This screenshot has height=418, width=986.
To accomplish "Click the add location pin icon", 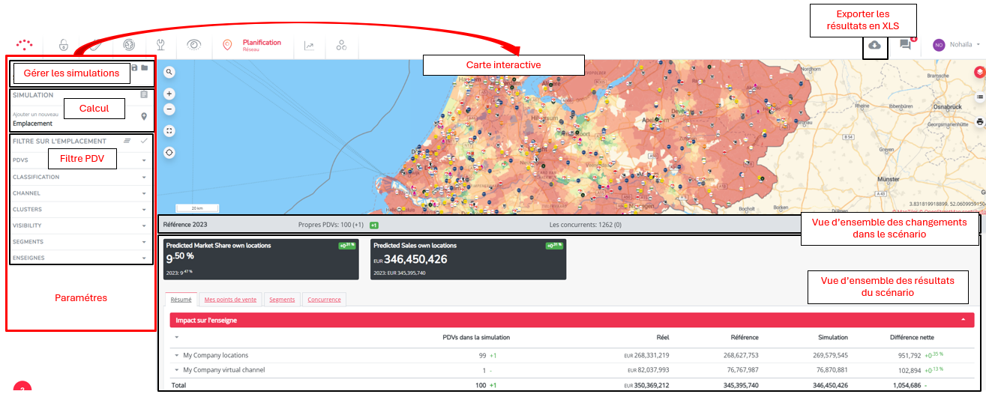I will tap(144, 117).
